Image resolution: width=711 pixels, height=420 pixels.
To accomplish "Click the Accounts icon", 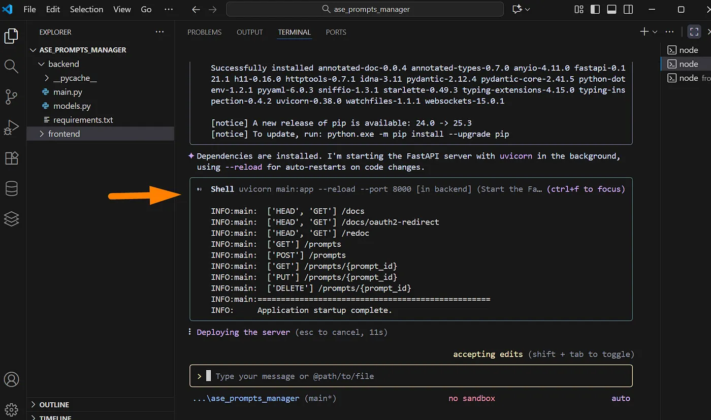I will [11, 379].
